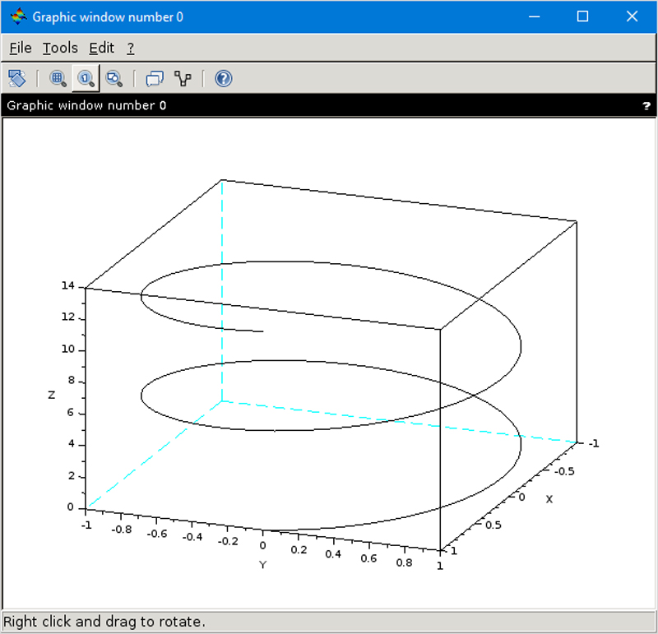The height and width of the screenshot is (634, 658).
Task: Select the Z axis label
Action: (49, 395)
